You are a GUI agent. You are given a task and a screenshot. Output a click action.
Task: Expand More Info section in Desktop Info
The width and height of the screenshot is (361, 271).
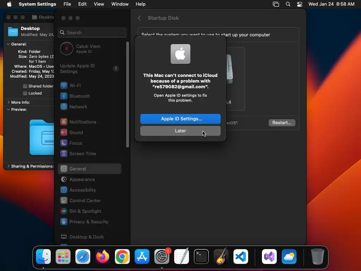click(x=8, y=102)
